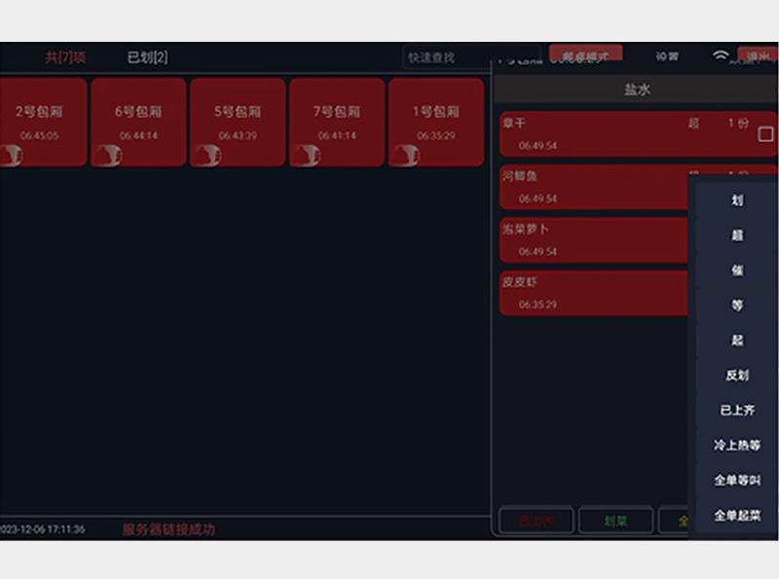
Task: Select the 皮皮虾 dish row
Action: [x=594, y=293]
